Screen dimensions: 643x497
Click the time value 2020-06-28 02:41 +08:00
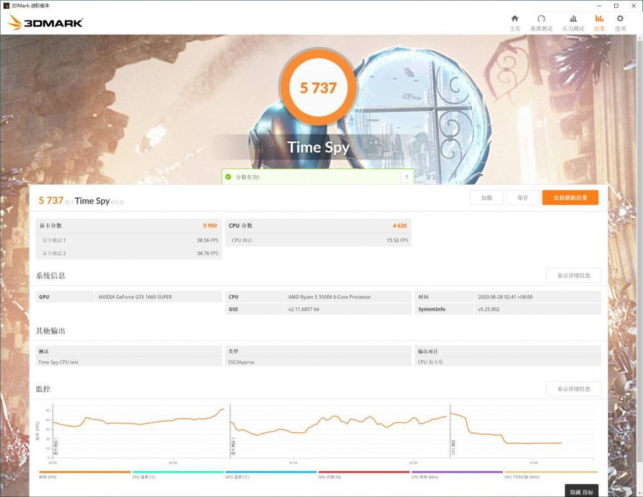pyautogui.click(x=505, y=297)
